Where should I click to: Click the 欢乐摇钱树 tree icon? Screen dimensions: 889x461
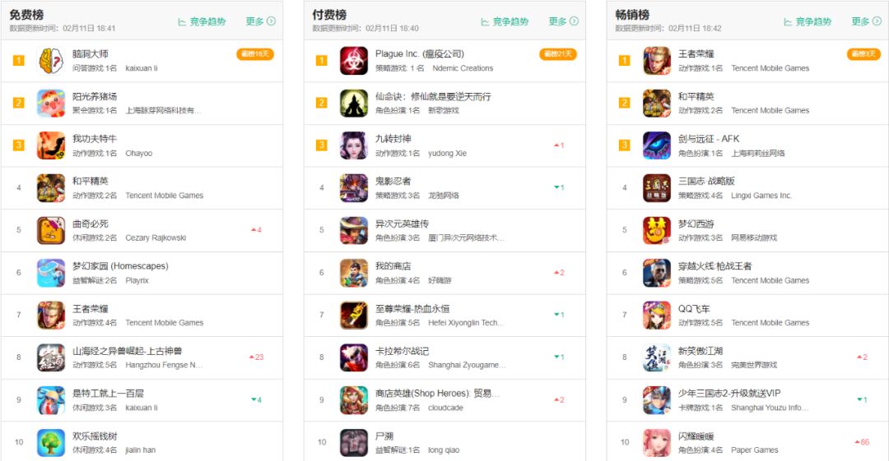click(51, 442)
